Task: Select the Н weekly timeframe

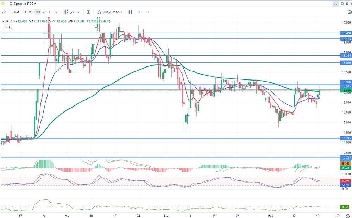Action: (50, 12)
